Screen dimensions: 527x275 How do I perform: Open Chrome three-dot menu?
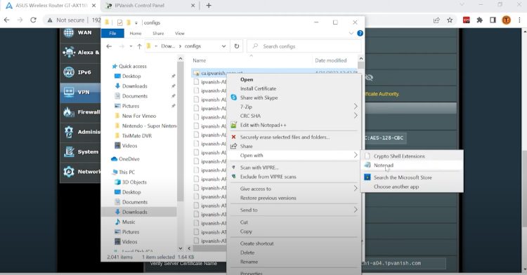tap(519, 20)
